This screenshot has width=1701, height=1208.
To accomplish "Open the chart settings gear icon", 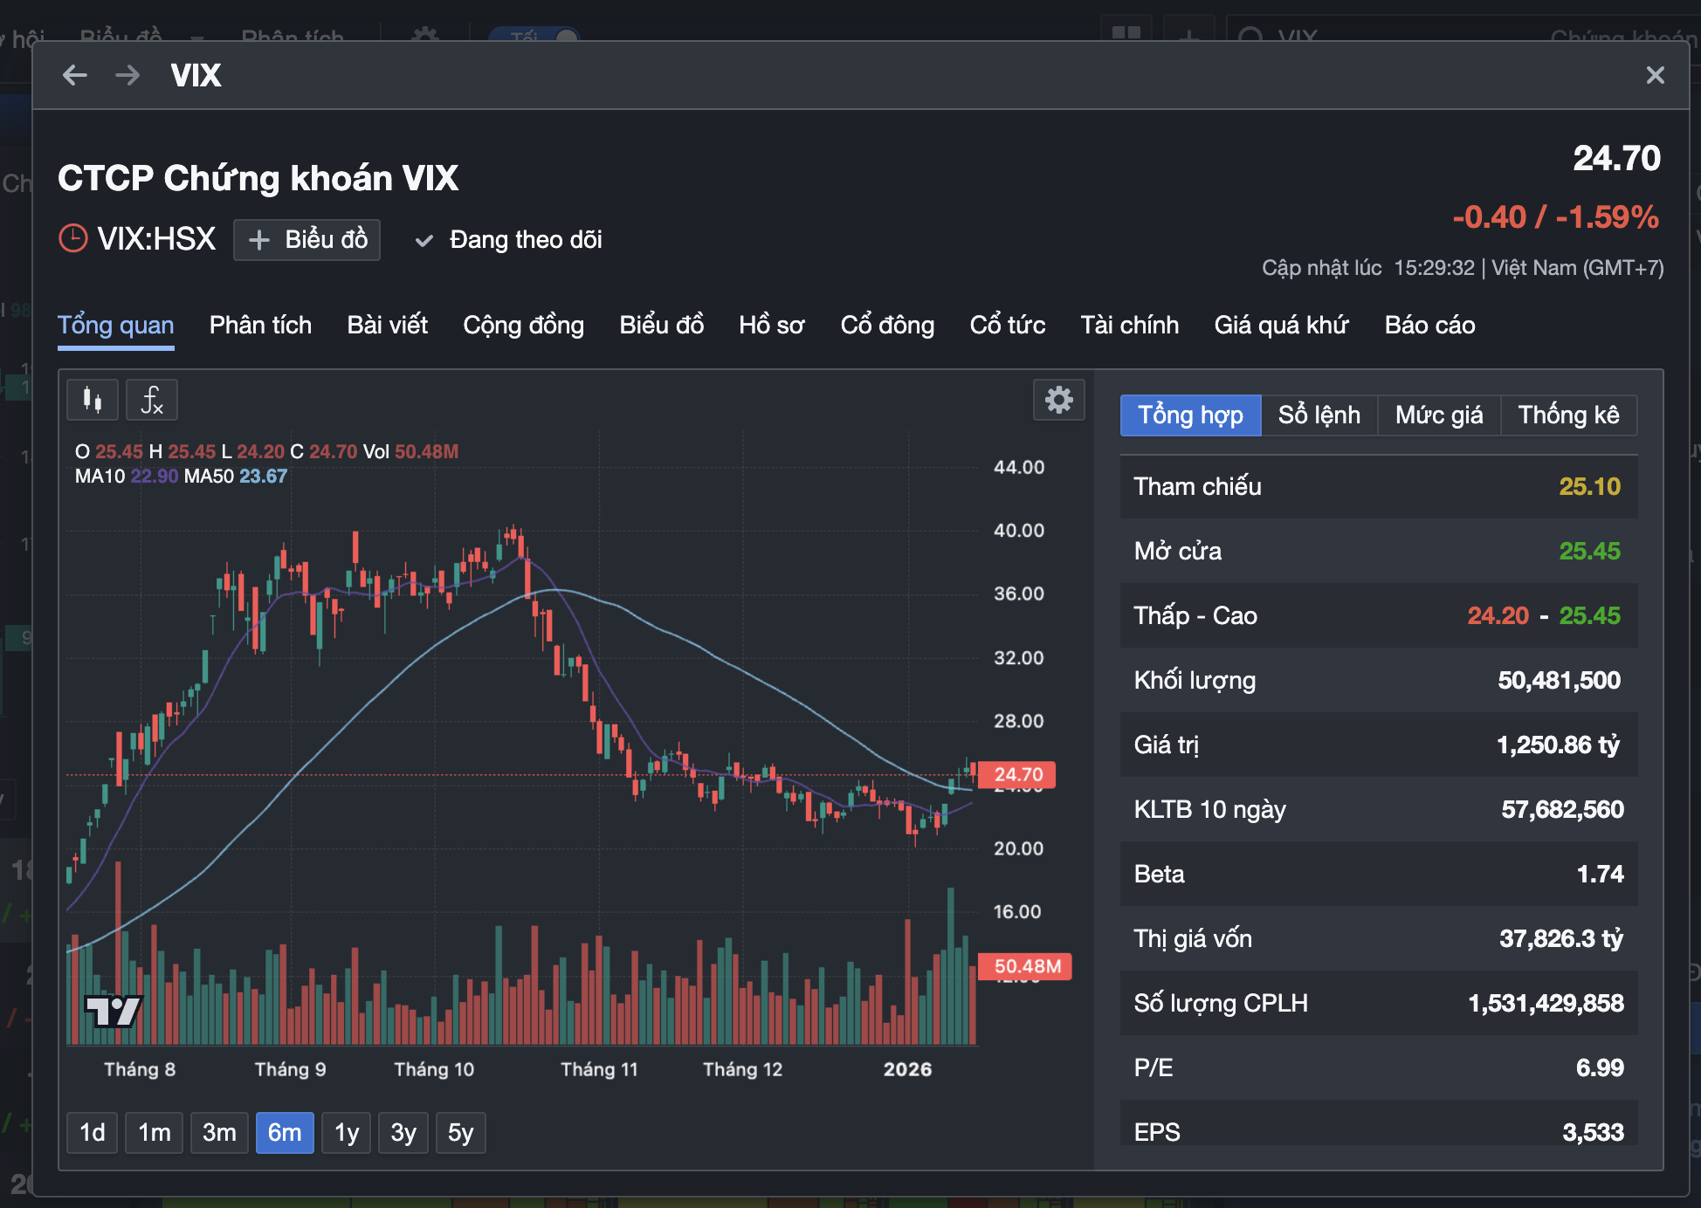I will 1058,401.
